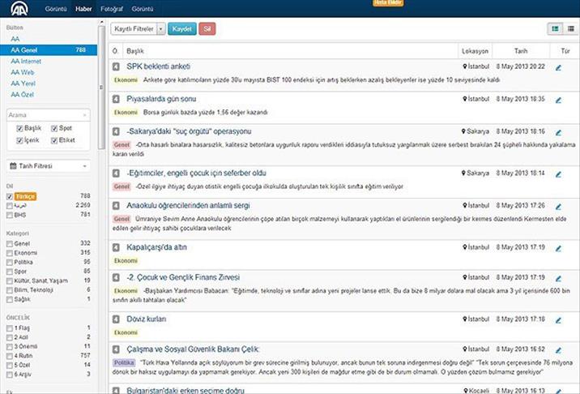
Task: Enable the Ekonomi category checkbox
Action: pyautogui.click(x=10, y=252)
